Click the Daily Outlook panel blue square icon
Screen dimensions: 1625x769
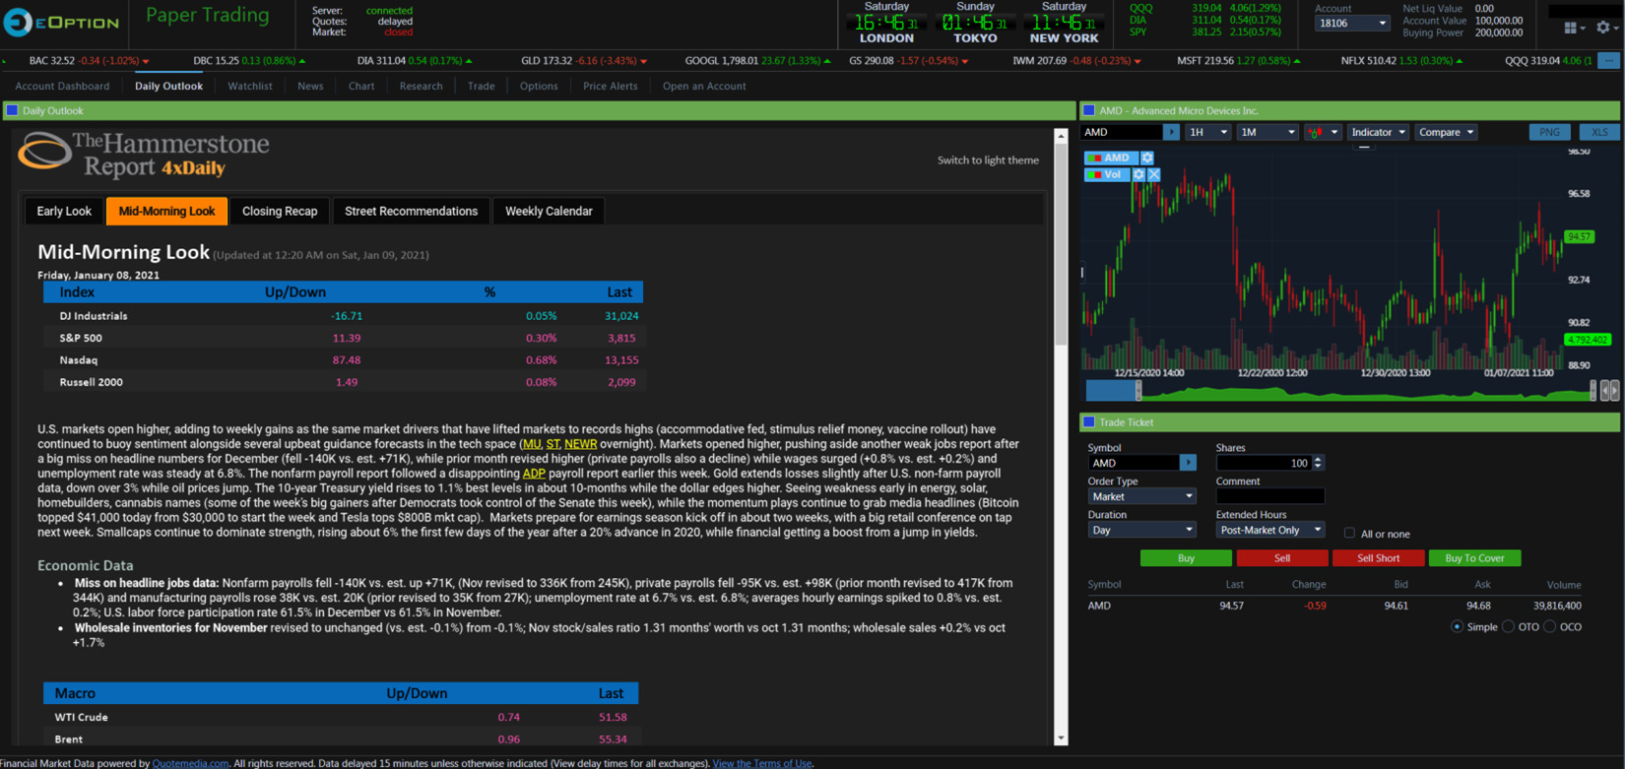click(13, 110)
